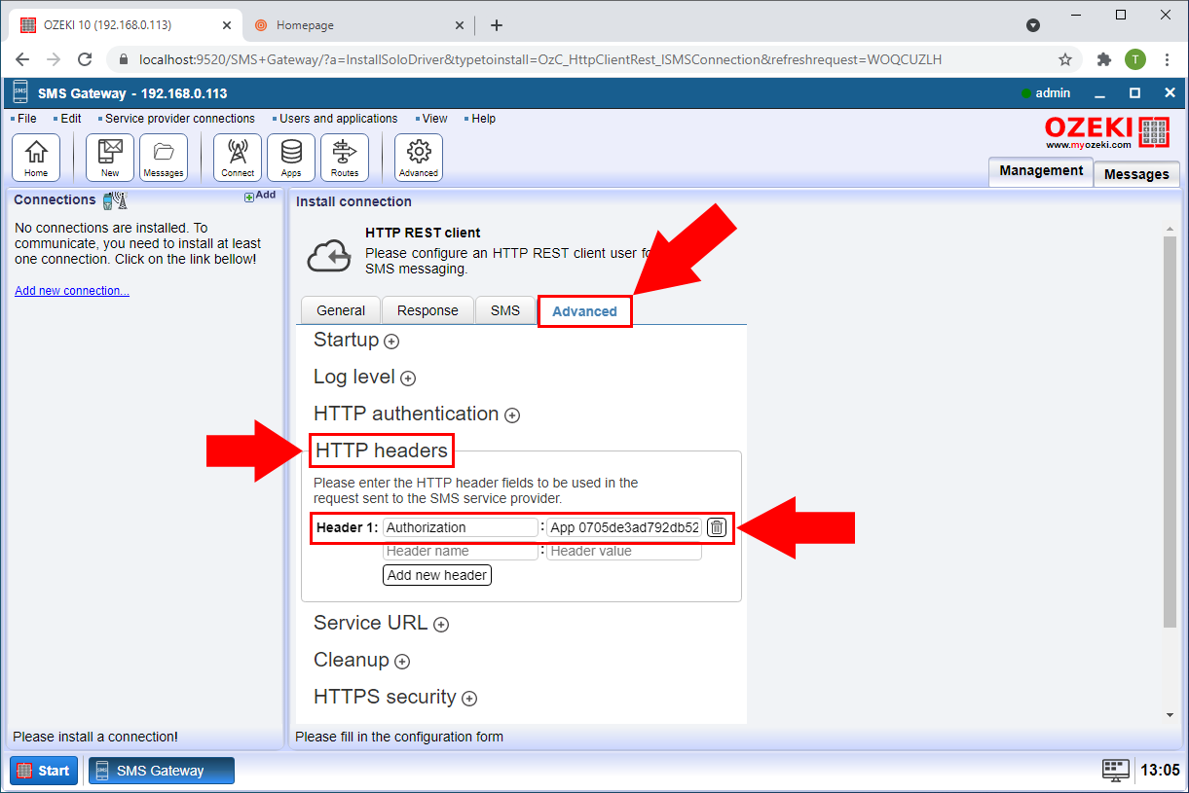Expand the Service URL section
1189x793 pixels.
441,625
